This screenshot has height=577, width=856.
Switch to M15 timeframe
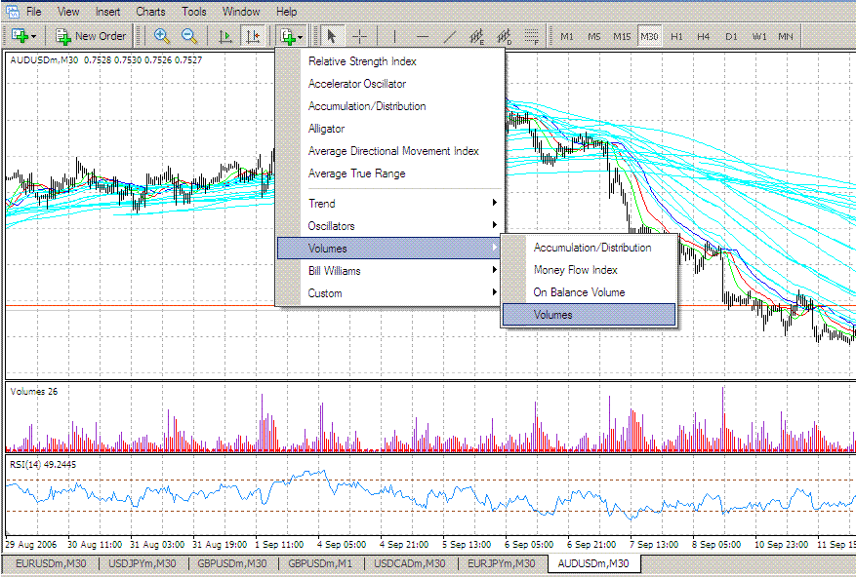(622, 36)
